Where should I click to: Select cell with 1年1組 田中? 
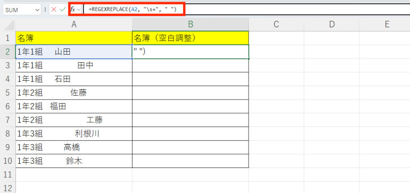point(74,65)
